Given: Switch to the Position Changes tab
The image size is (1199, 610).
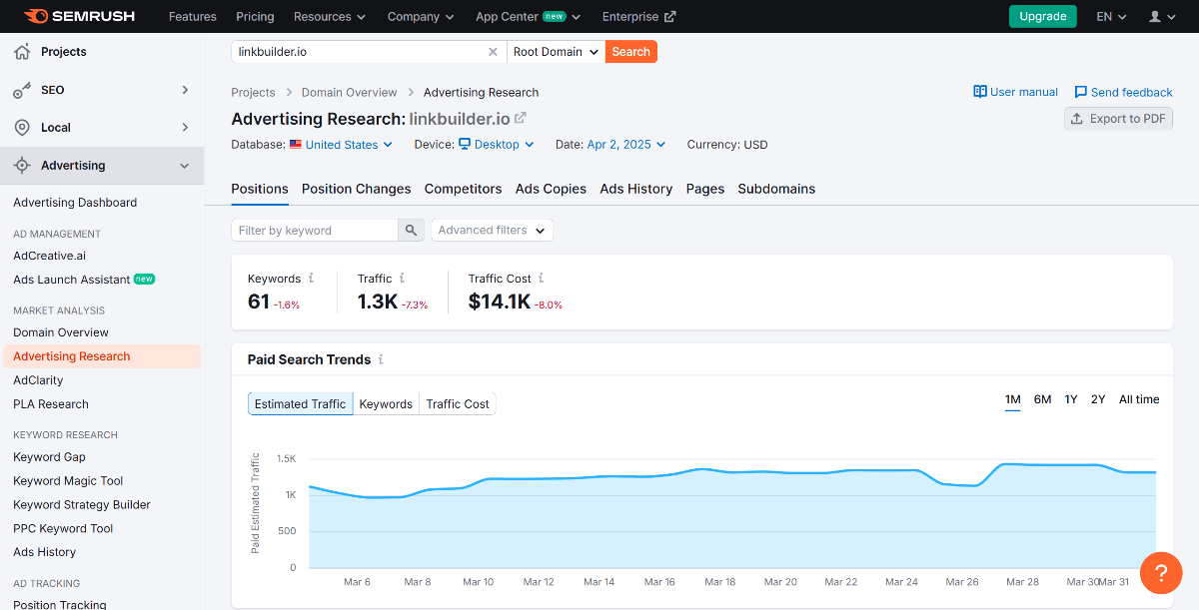Looking at the screenshot, I should pos(357,189).
